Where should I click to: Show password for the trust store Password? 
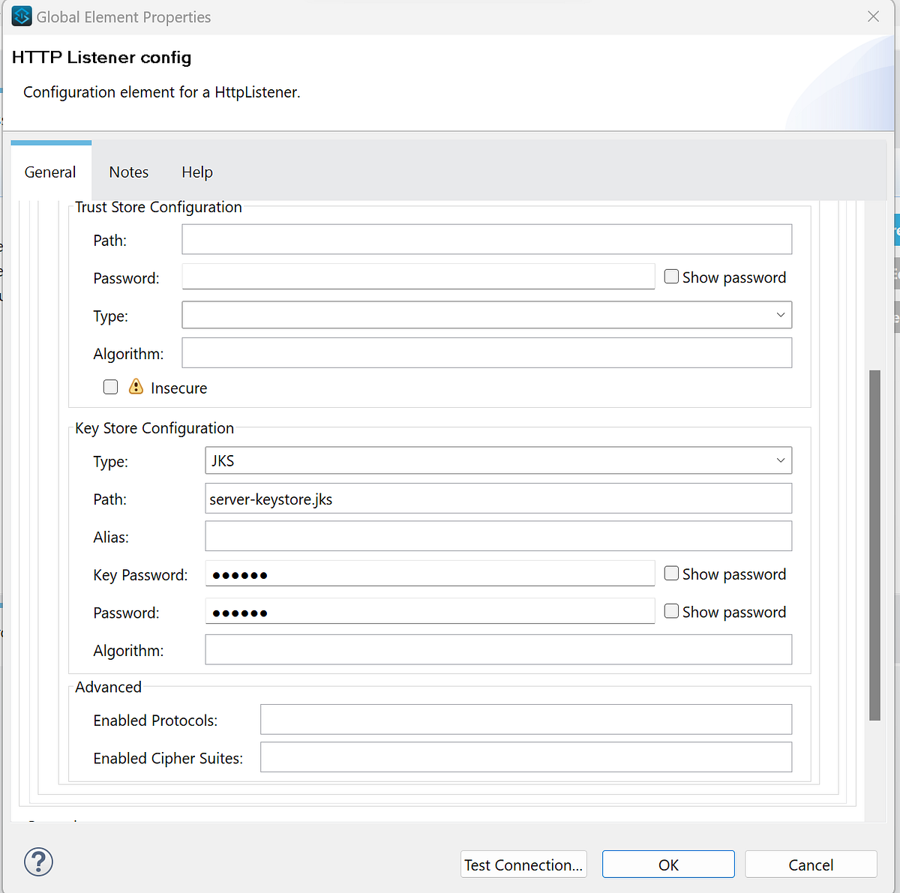point(670,276)
